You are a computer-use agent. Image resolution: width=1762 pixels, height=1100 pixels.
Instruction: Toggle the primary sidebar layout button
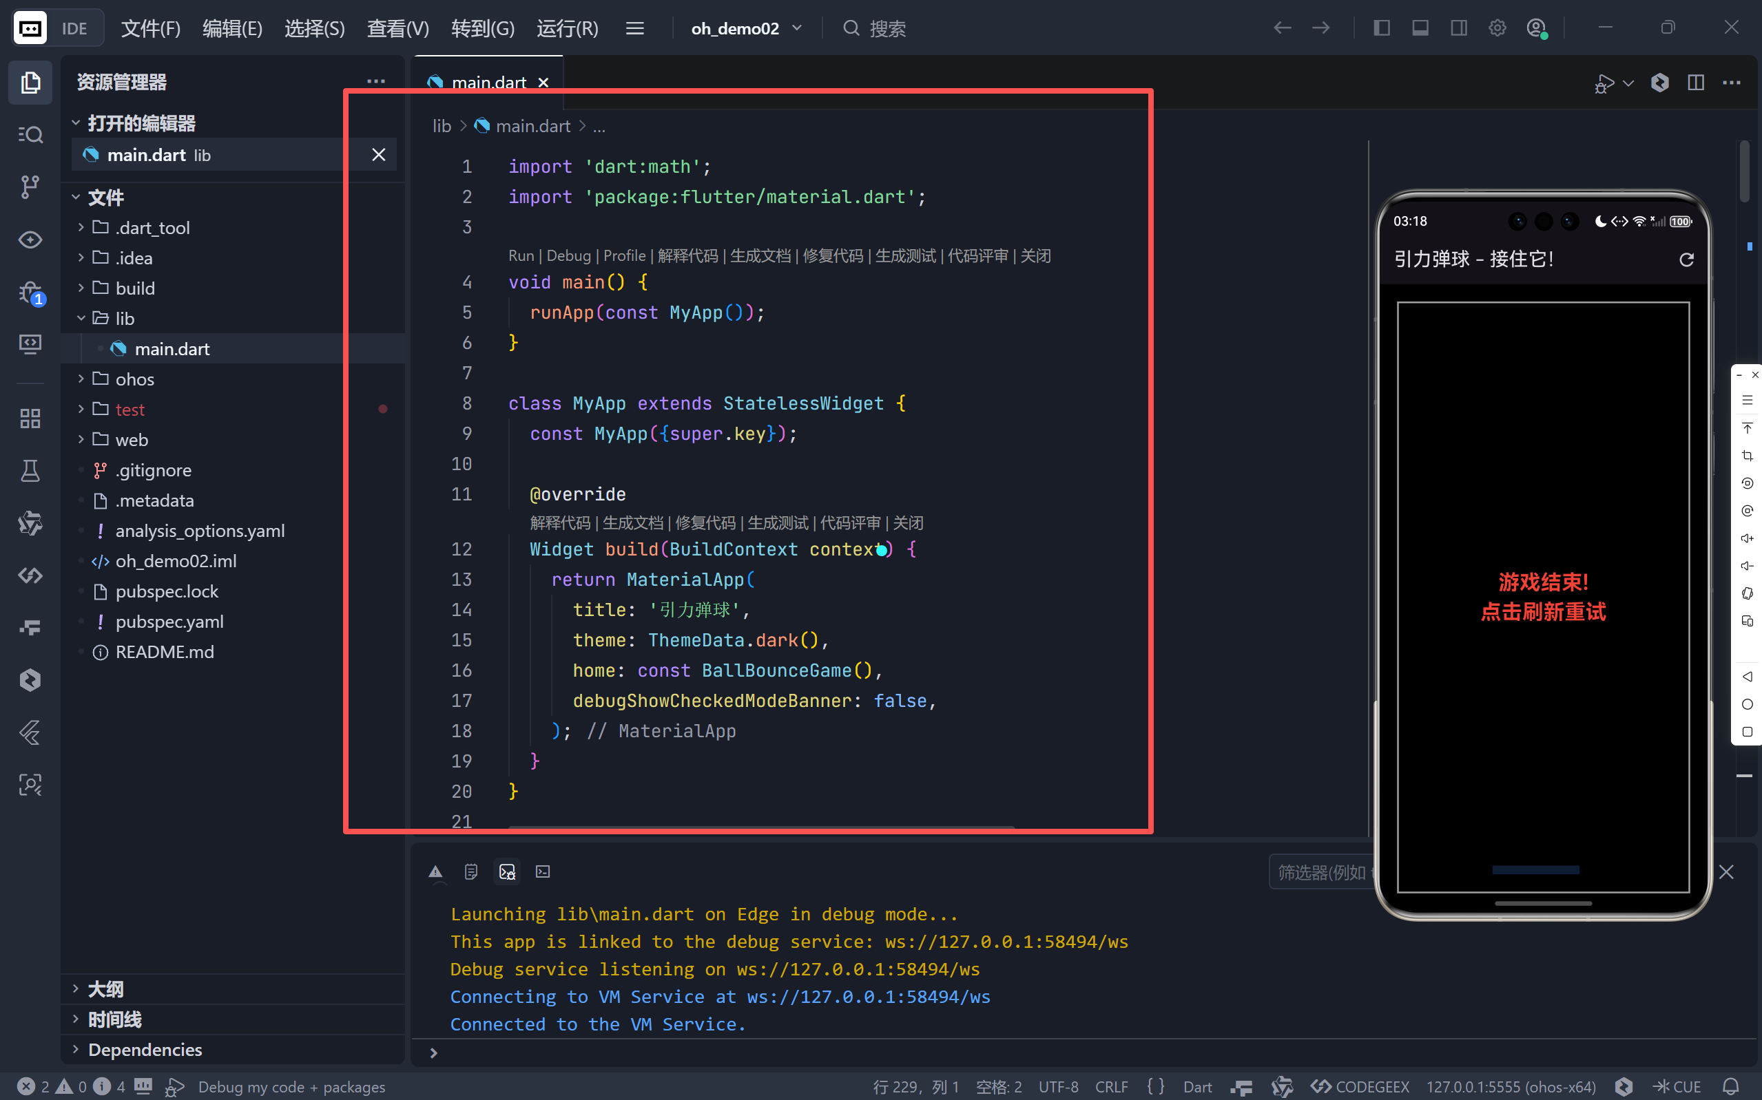[1381, 28]
